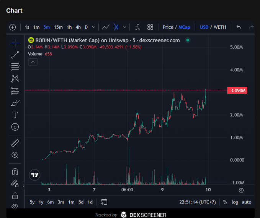This screenshot has height=218, width=260.
Task: Set date range to 5y
Action: tap(32, 202)
